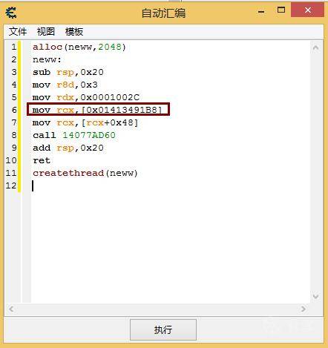Image resolution: width=328 pixels, height=348 pixels.
Task: Click the line 'mov rcx,[rcx+0x48]'
Action: click(x=85, y=122)
